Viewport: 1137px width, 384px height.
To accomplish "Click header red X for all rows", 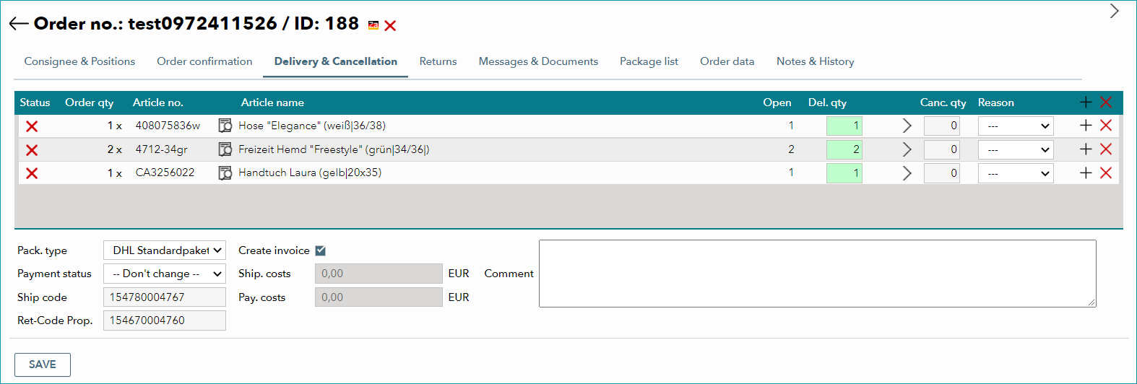I will [1106, 102].
